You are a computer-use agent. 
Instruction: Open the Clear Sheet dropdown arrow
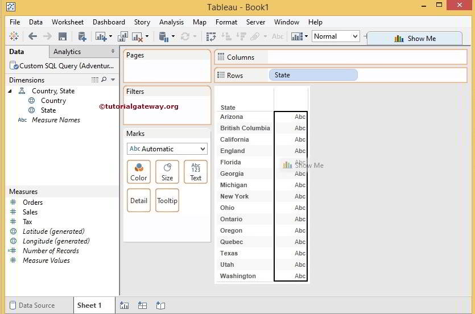click(x=147, y=36)
